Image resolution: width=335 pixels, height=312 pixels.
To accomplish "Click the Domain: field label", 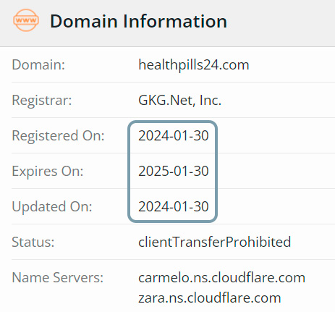I will click(x=38, y=65).
